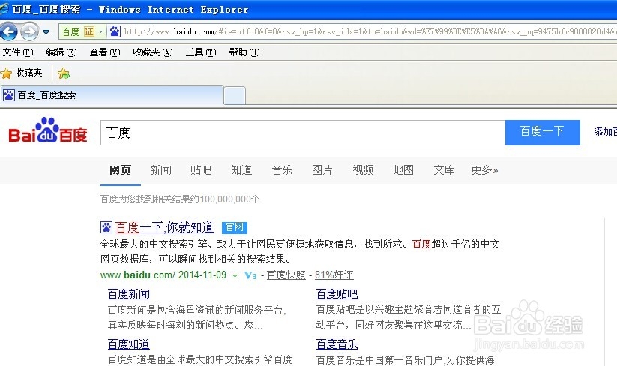Switch to the 文库 results tab
The image size is (617, 366).
click(444, 170)
